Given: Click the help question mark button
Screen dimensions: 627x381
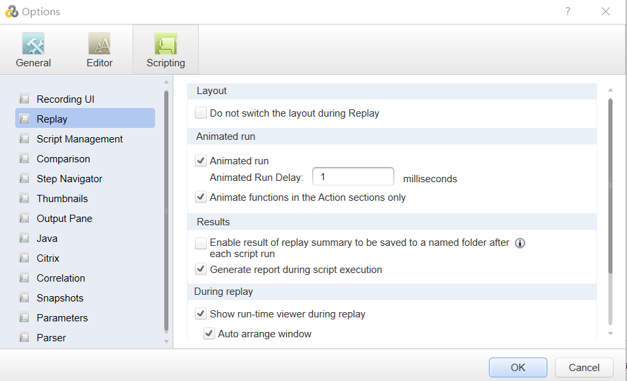Looking at the screenshot, I should [x=568, y=11].
